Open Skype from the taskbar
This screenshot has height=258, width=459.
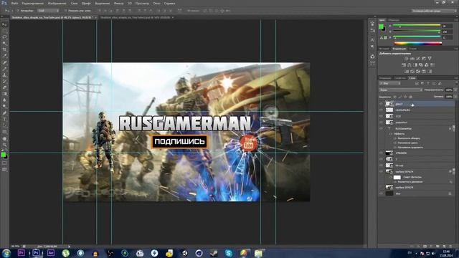click(229, 253)
